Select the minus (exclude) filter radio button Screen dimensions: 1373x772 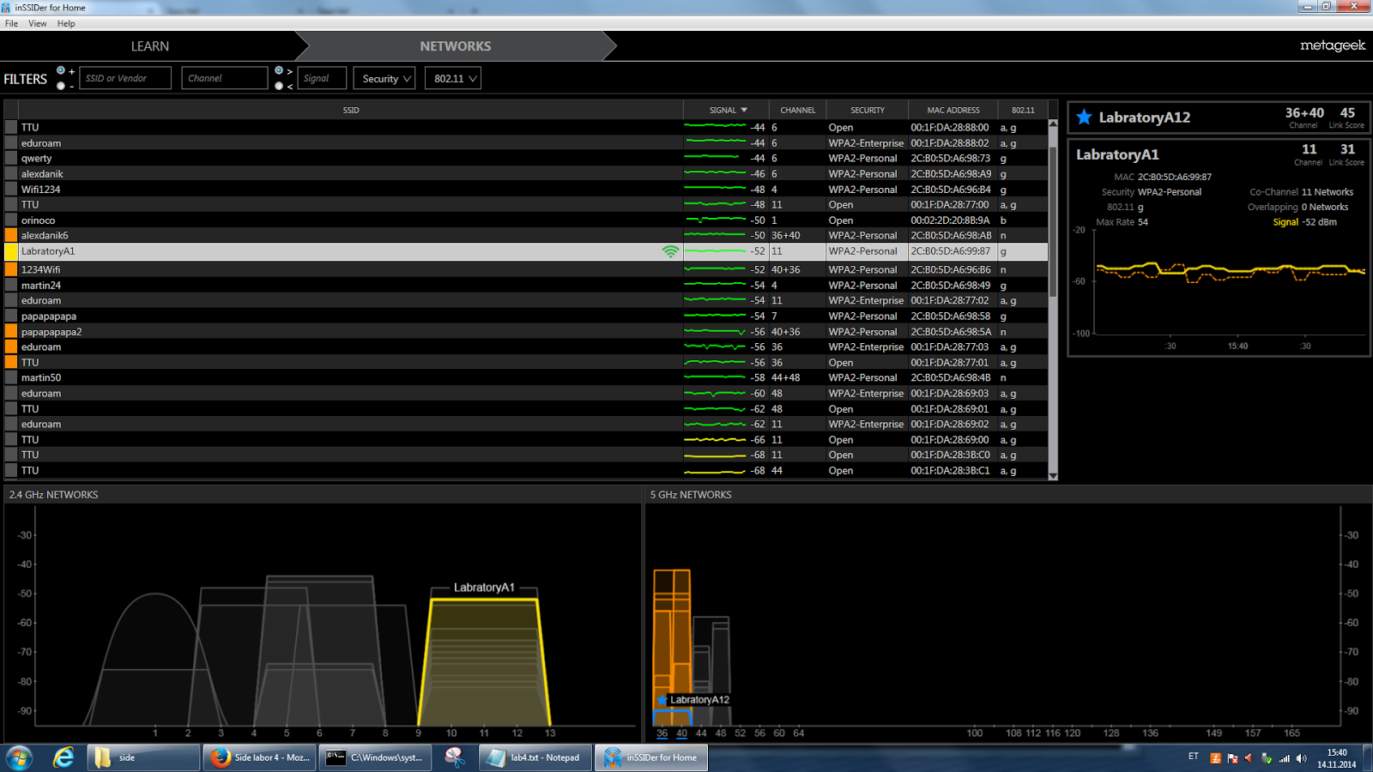pyautogui.click(x=60, y=86)
